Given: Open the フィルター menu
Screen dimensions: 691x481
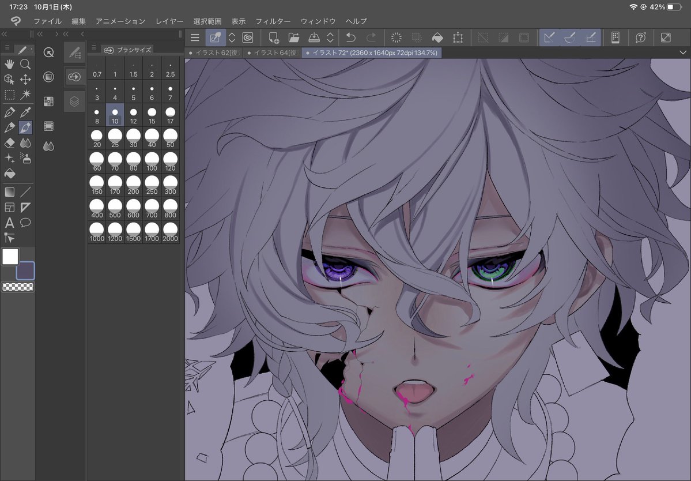Looking at the screenshot, I should (x=273, y=21).
